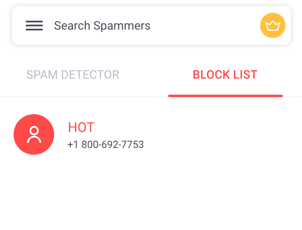The height and width of the screenshot is (230, 302).
Task: Select the red contact avatar for HOT
Action: pos(34,134)
